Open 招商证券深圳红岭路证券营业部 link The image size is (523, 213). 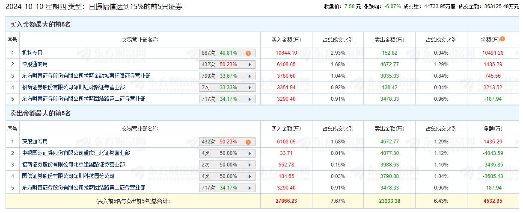point(73,88)
